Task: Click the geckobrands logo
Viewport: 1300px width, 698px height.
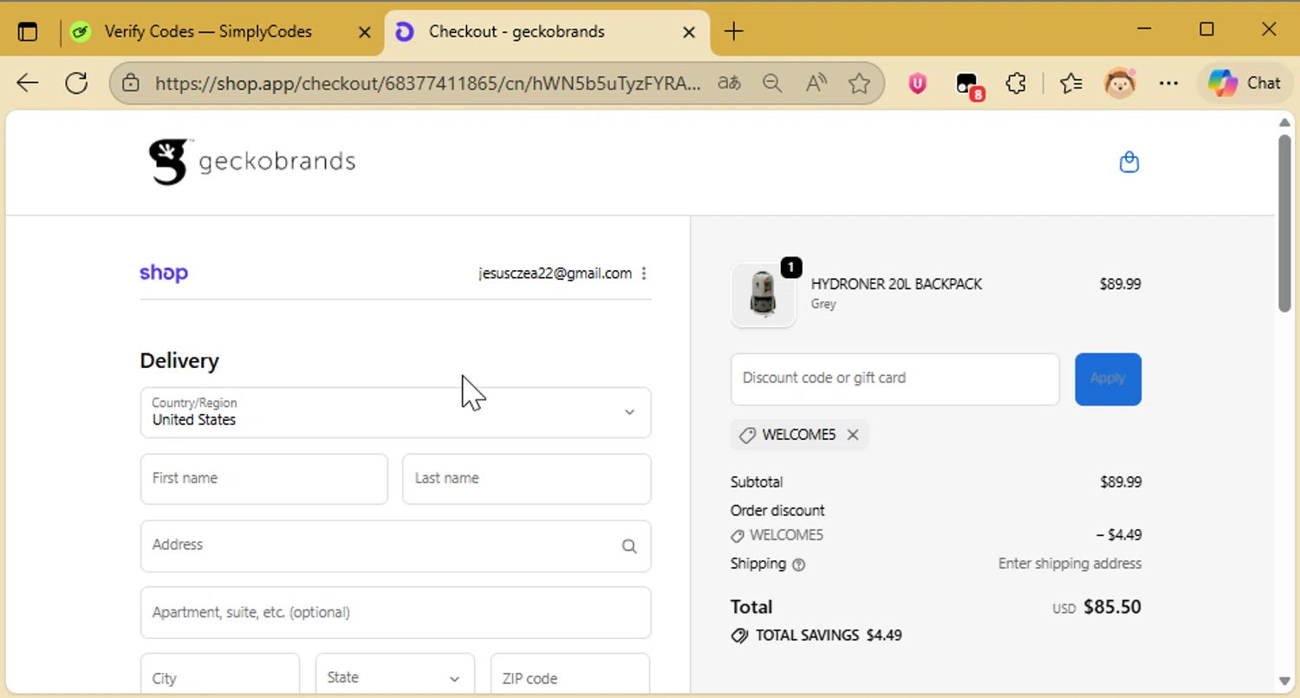Action: point(252,161)
